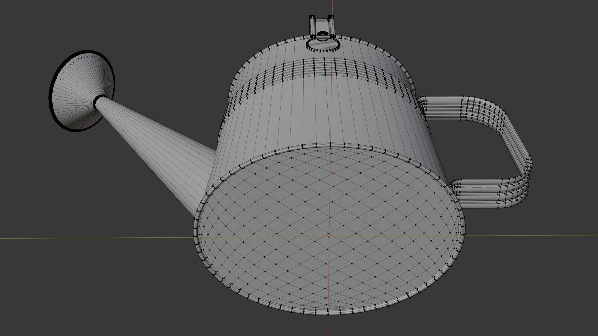This screenshot has width=598, height=336.
Task: Select the sprinkler head disc on the spout
Action: point(82,91)
